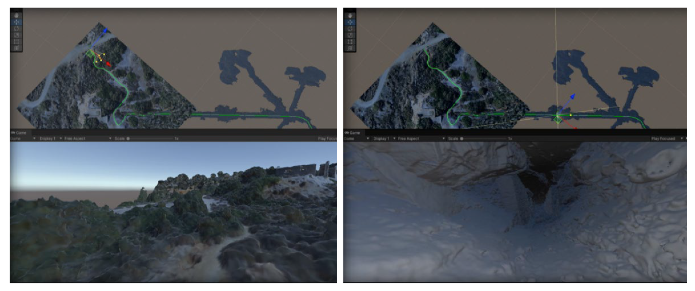Select Transform tool in left scene toolbar
The image size is (695, 291).
(x=16, y=48)
